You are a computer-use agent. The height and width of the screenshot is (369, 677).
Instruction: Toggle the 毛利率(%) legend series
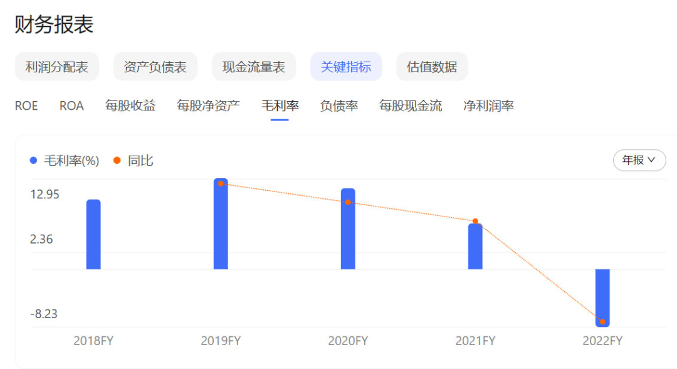pos(65,161)
